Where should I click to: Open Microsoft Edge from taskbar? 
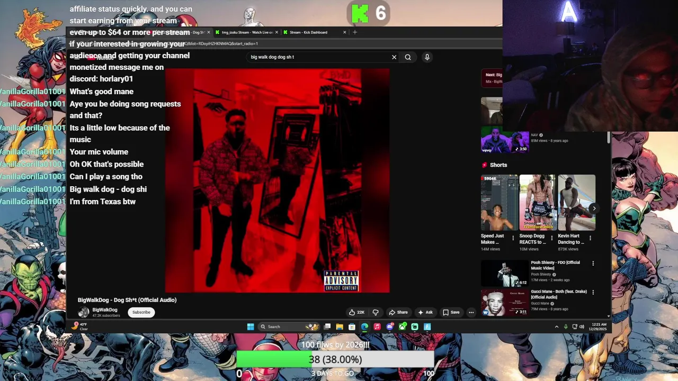tap(364, 326)
